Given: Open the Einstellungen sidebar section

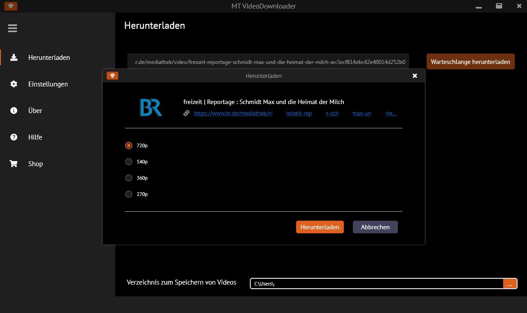Looking at the screenshot, I should (x=48, y=84).
